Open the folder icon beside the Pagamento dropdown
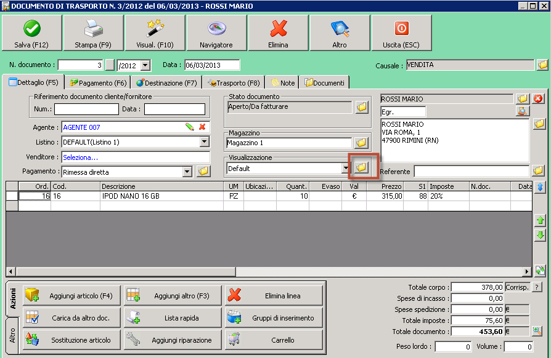551x358 pixels. (203, 172)
